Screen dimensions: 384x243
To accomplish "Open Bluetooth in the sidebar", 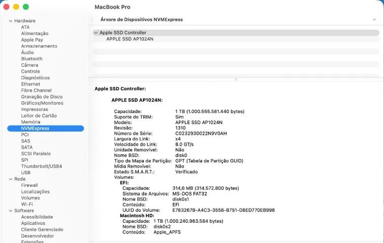I will pos(31,59).
